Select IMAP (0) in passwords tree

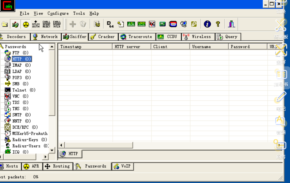tap(21, 65)
